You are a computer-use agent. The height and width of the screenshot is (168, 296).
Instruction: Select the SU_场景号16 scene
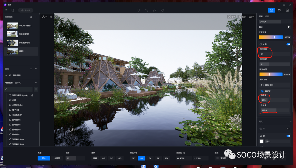tap(21, 43)
